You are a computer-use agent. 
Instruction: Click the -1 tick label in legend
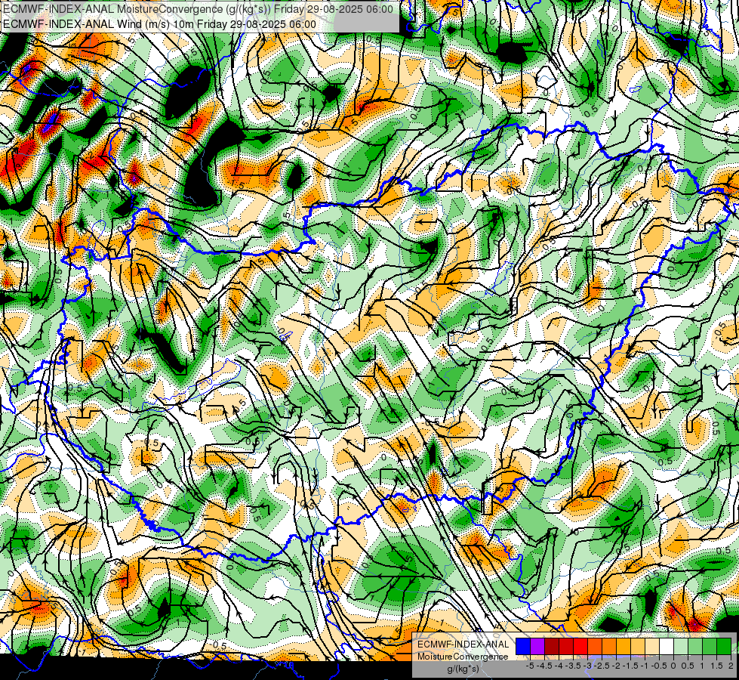coord(645,666)
